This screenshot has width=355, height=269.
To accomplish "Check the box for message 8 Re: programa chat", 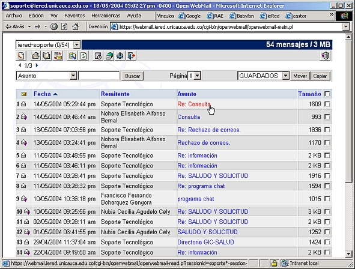I will pos(327,186).
